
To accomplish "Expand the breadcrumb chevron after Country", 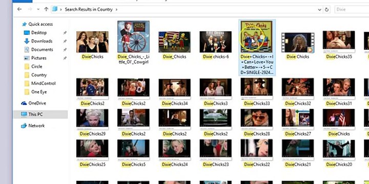I will point(116,9).
